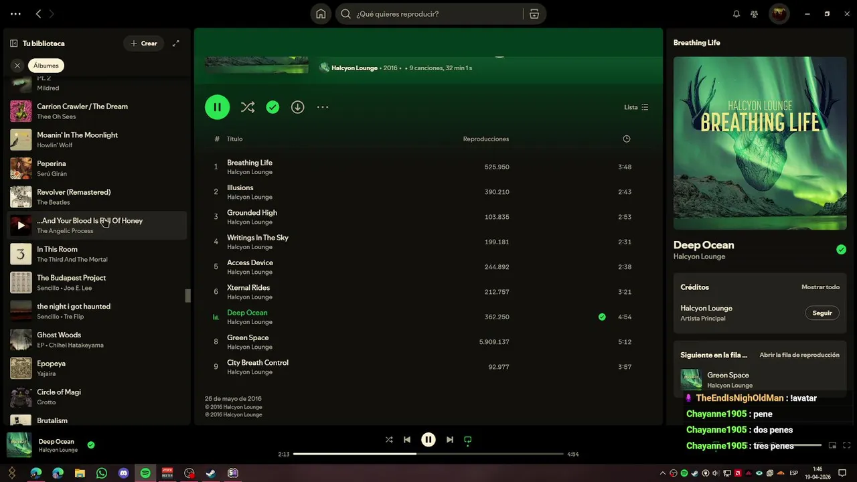Image resolution: width=857 pixels, height=482 pixels.
Task: Click 'Abrir la fila de reproducción'
Action: [x=799, y=355]
